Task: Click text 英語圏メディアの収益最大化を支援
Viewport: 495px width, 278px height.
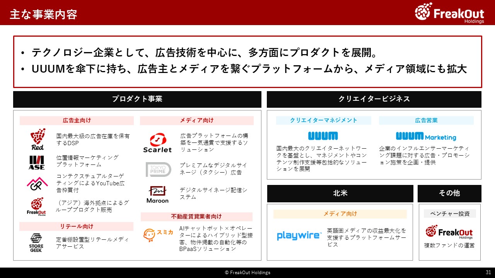Action: point(367,237)
